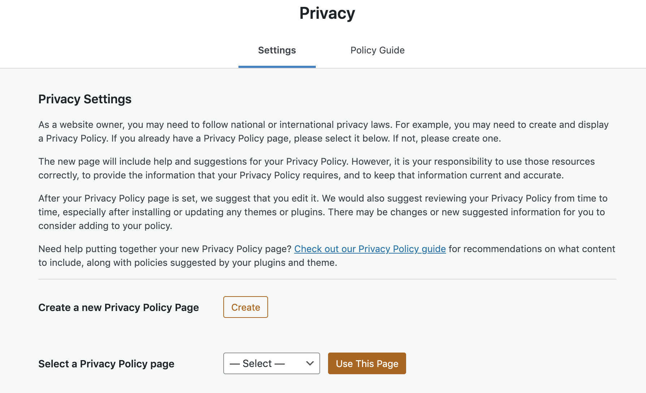646x393 pixels.
Task: Click the consider adding to your policy line
Action: click(105, 226)
